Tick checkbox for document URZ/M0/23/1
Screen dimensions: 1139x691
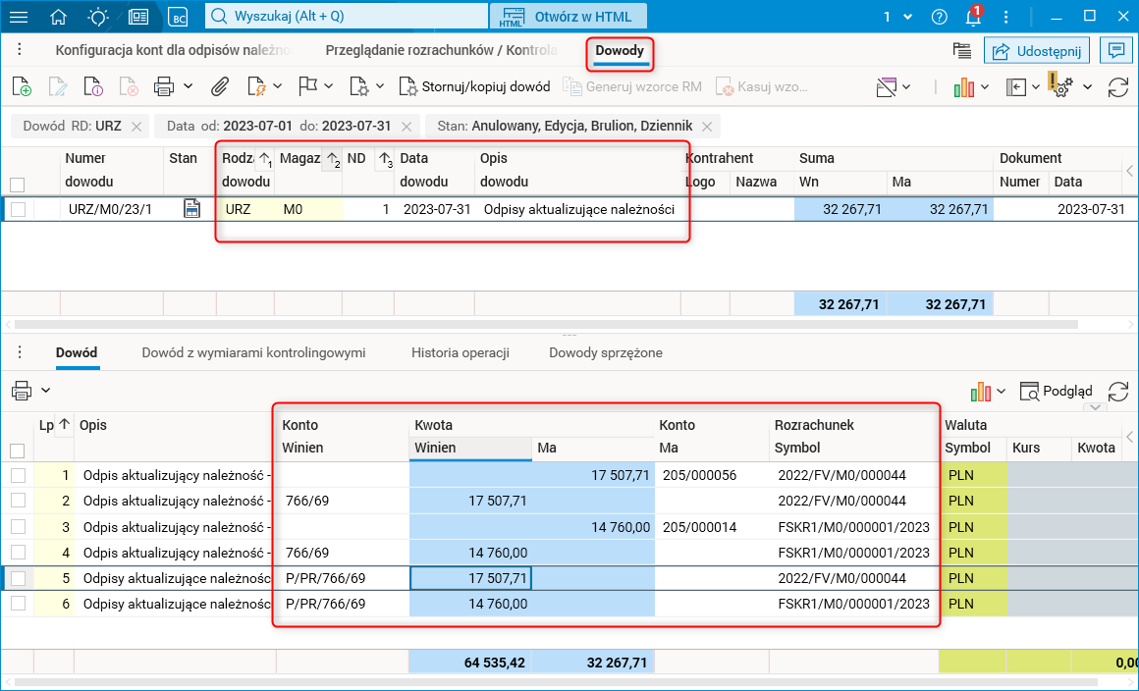point(18,209)
